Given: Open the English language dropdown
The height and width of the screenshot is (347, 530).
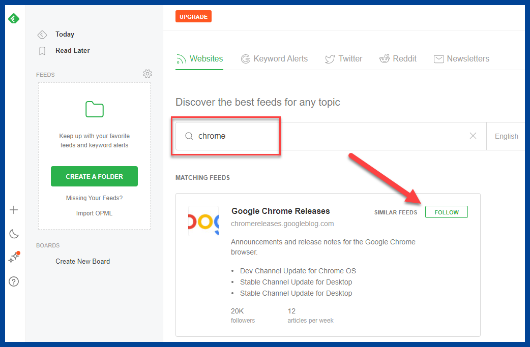Looking at the screenshot, I should [x=506, y=136].
